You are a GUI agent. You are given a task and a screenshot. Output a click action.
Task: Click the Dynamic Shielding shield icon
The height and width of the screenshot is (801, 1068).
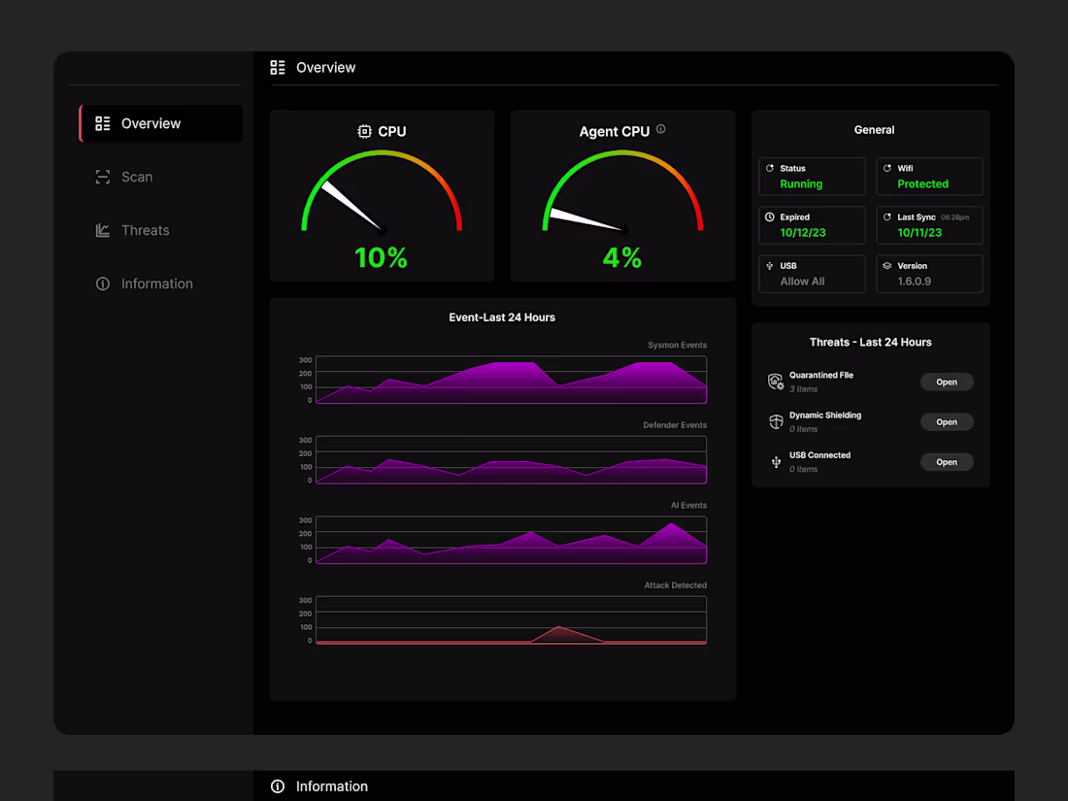(776, 421)
